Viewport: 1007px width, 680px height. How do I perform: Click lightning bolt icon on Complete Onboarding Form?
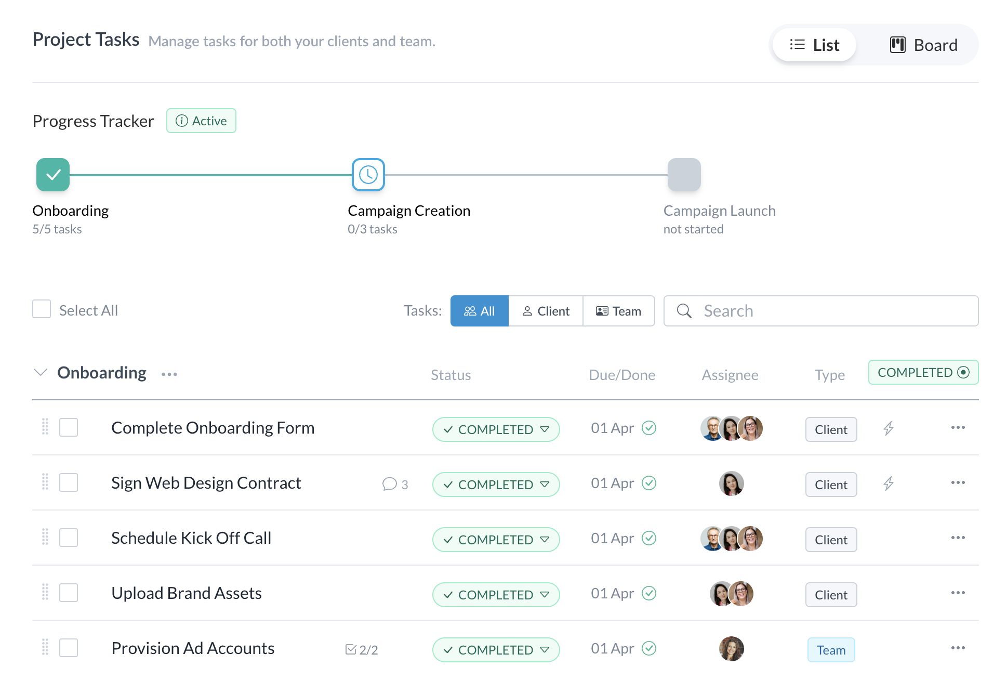(x=889, y=428)
